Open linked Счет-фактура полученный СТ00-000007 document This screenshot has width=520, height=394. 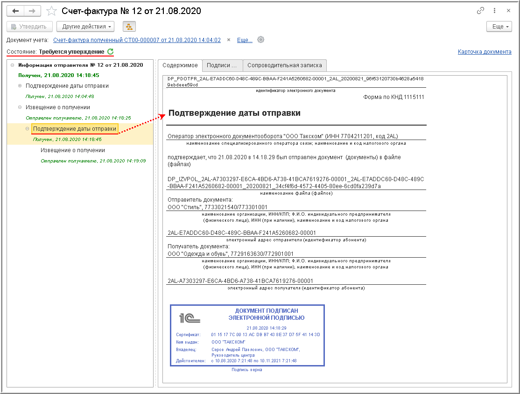click(137, 40)
